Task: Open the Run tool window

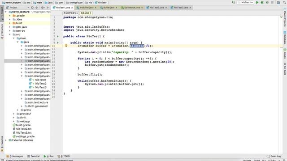Action: tap(48, 156)
